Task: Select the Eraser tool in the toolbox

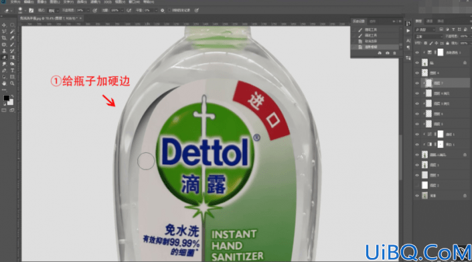Action: pos(4,57)
